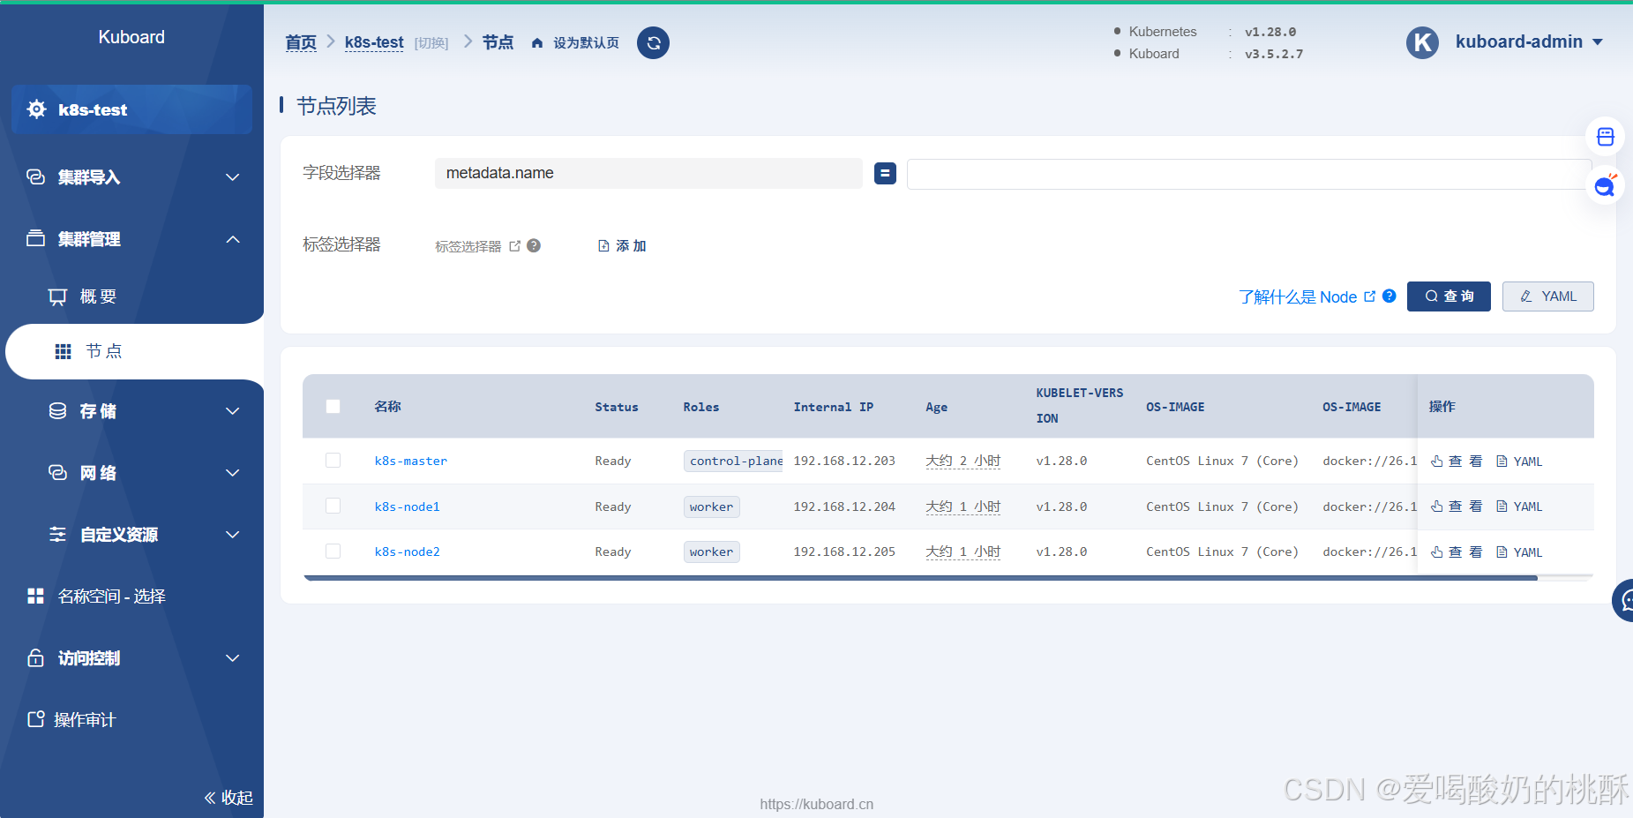This screenshot has width=1633, height=818.
Task: Click the field selector value input box
Action: [x=1249, y=174]
